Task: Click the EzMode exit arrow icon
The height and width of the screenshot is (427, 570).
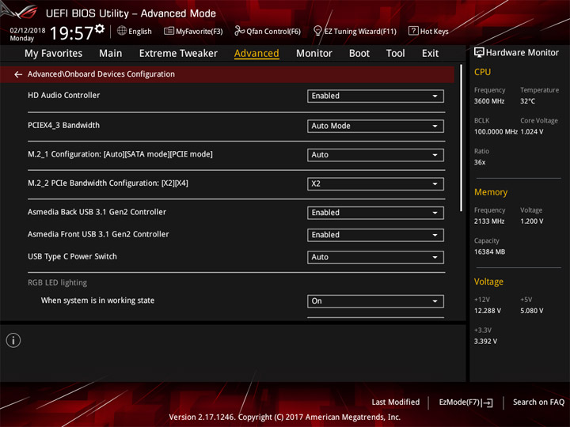Action: point(488,402)
